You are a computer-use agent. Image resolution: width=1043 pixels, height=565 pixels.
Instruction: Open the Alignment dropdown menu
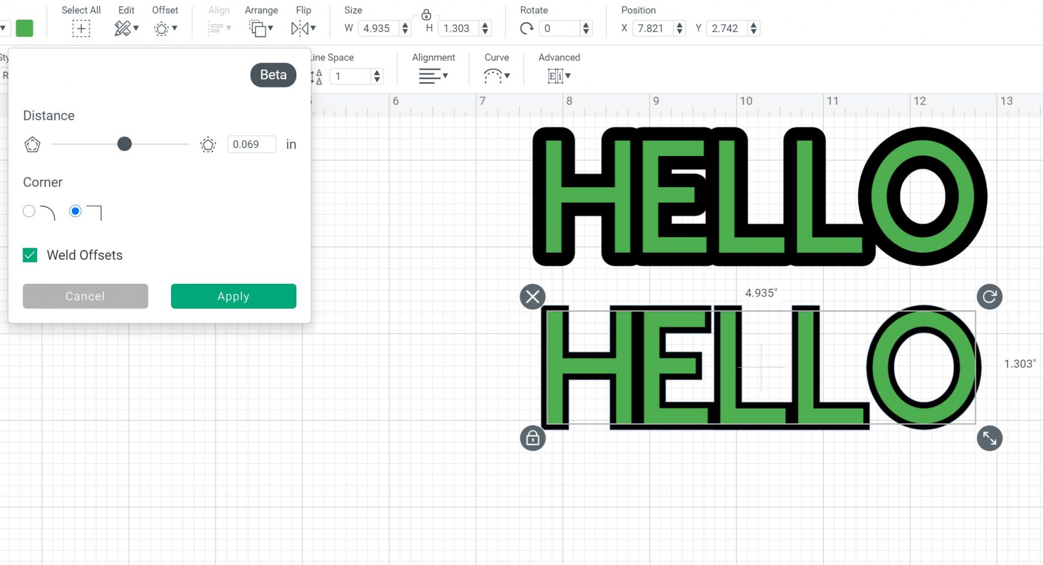[x=433, y=76]
